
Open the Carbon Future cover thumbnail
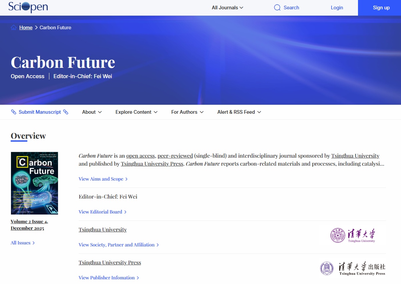[34, 183]
